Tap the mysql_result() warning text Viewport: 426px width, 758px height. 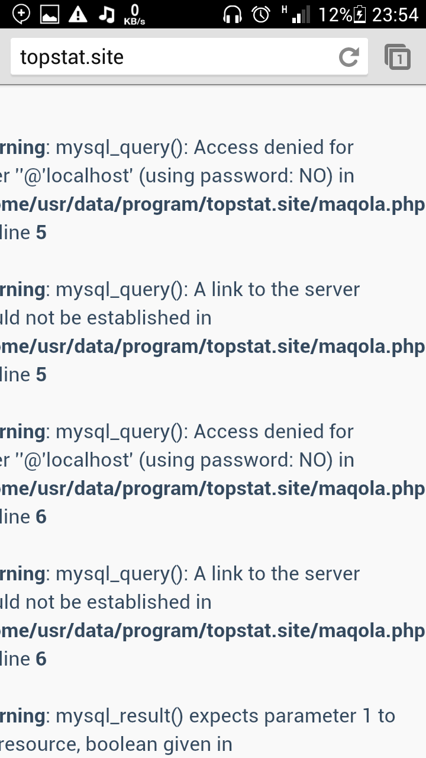(x=225, y=716)
